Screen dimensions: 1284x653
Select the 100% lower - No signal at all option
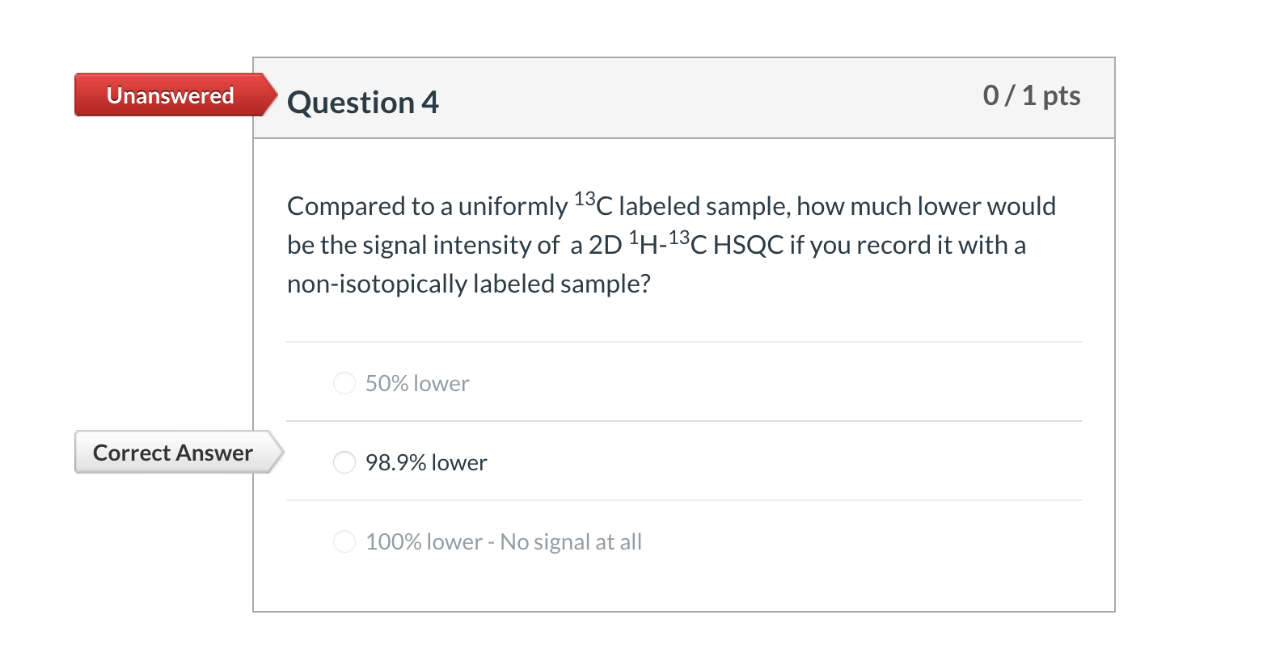click(344, 541)
